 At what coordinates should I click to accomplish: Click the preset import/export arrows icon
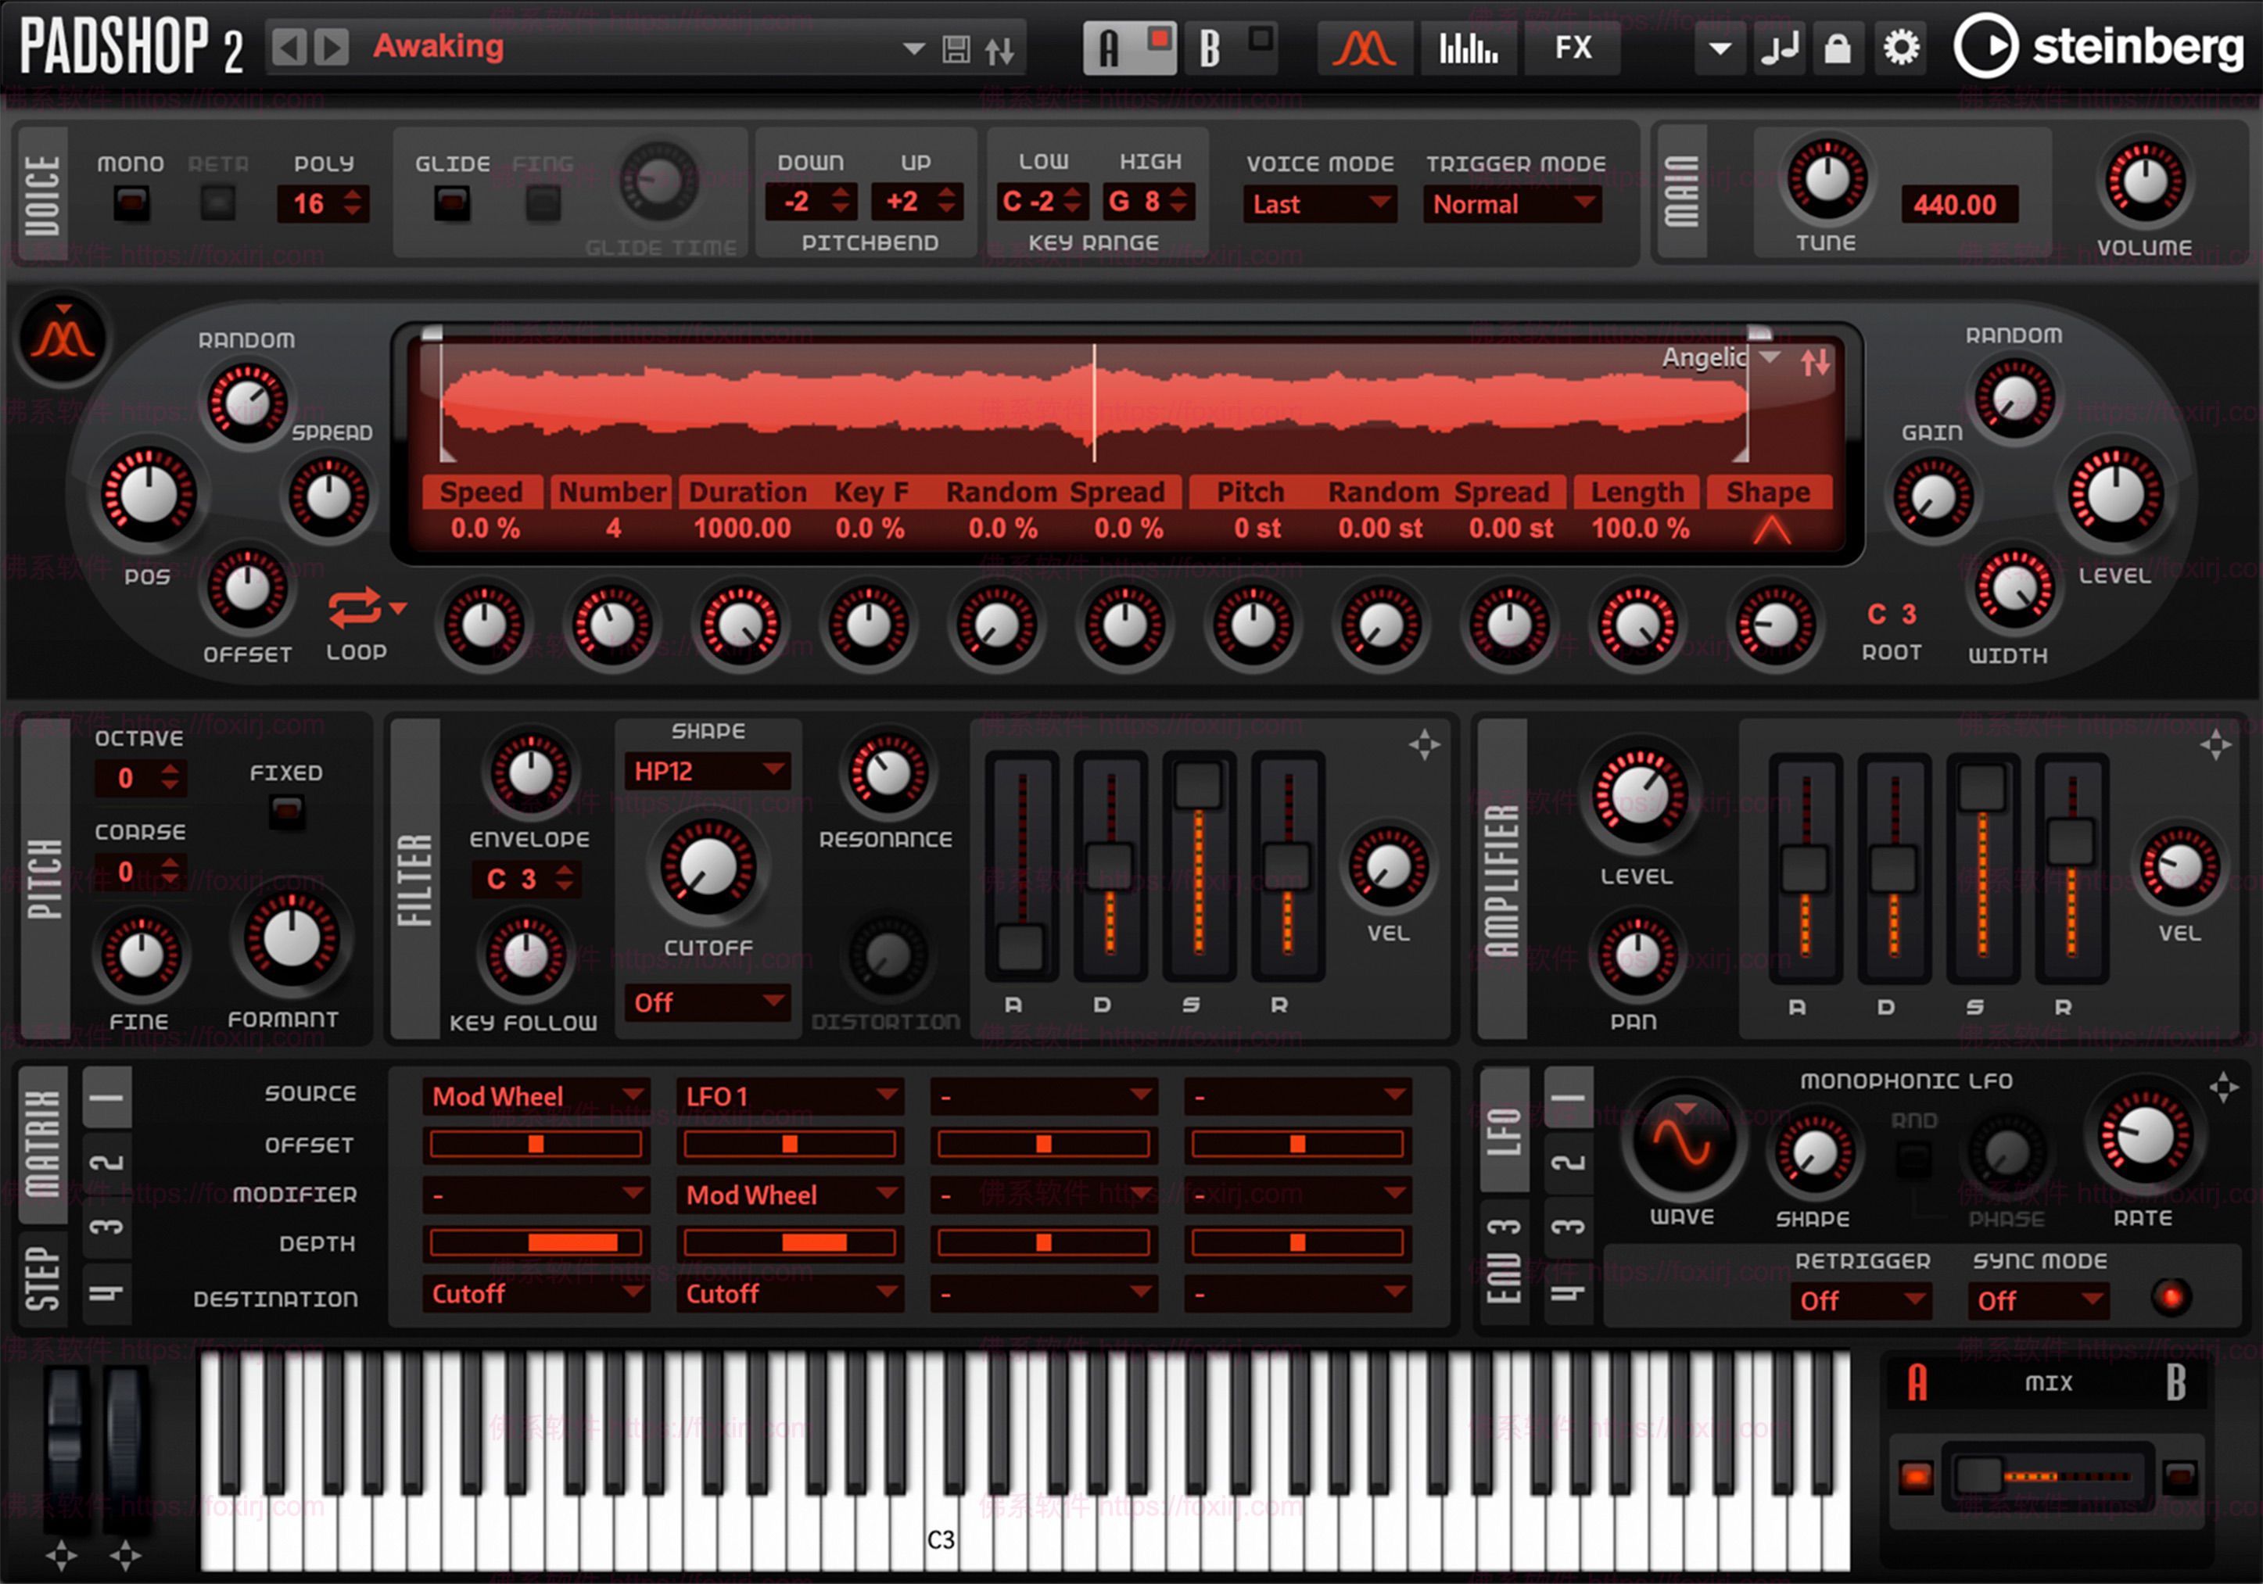999,48
